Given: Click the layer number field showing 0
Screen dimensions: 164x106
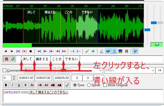Looking at the screenshot, I should pyautogui.click(x=7, y=78).
